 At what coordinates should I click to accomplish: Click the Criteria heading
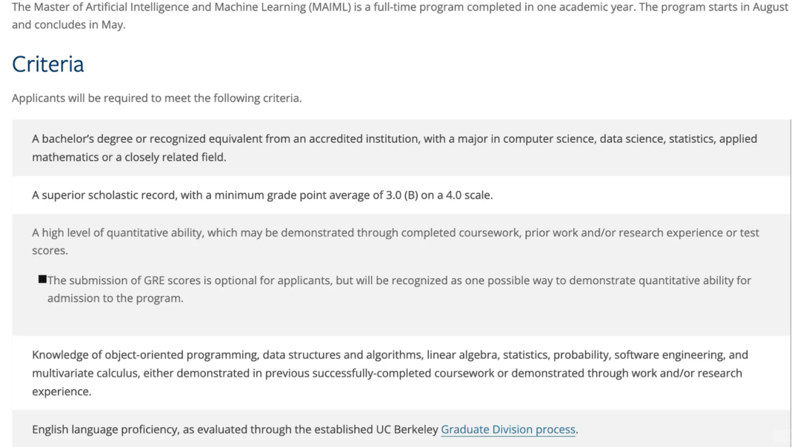pos(47,64)
